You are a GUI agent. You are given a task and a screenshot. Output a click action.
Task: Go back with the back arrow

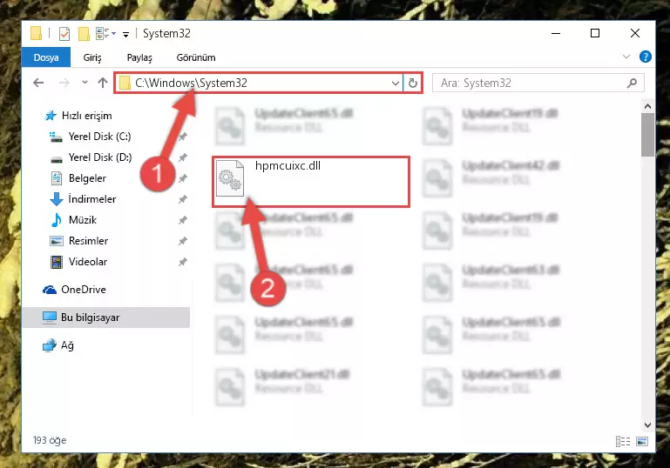[38, 83]
